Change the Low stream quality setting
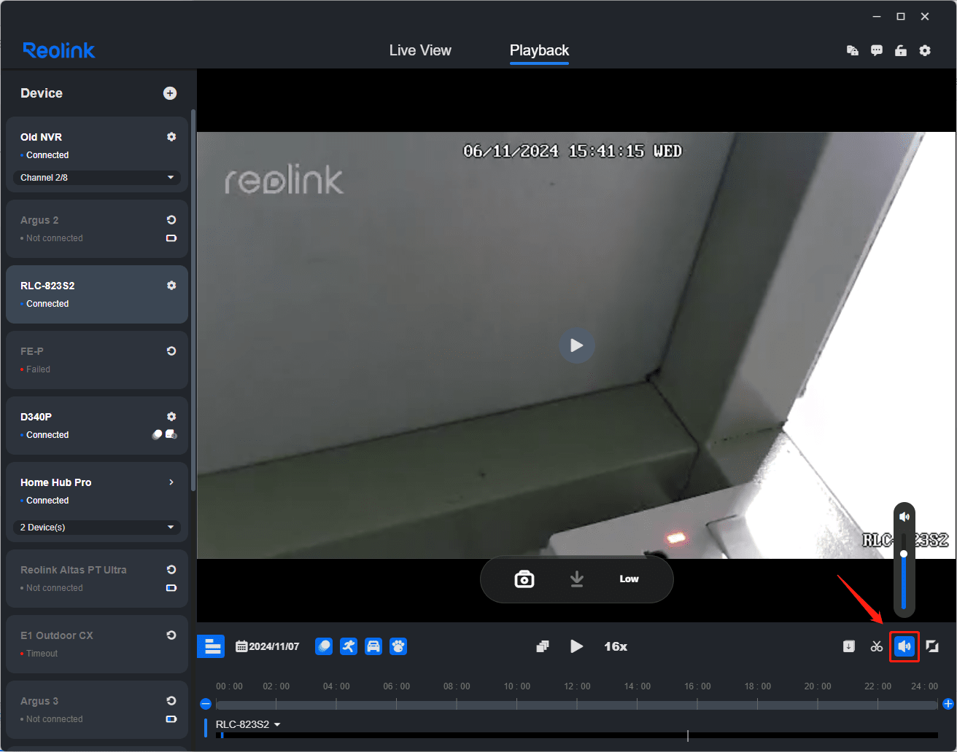 pyautogui.click(x=629, y=579)
